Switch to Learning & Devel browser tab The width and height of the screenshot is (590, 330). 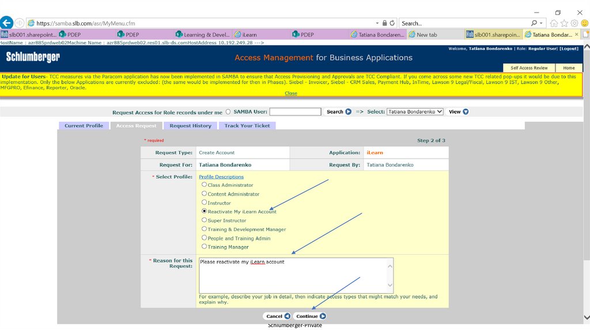203,34
